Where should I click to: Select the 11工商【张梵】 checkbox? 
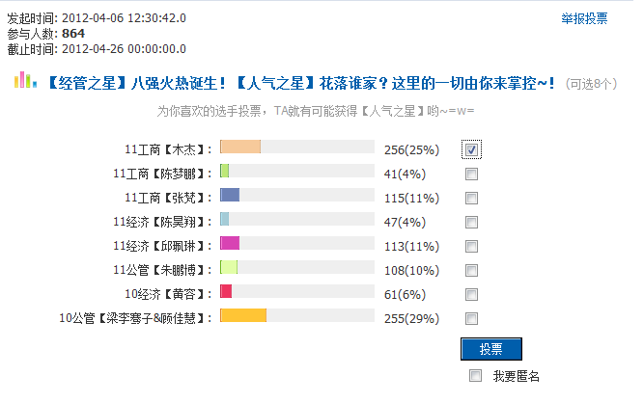[471, 198]
